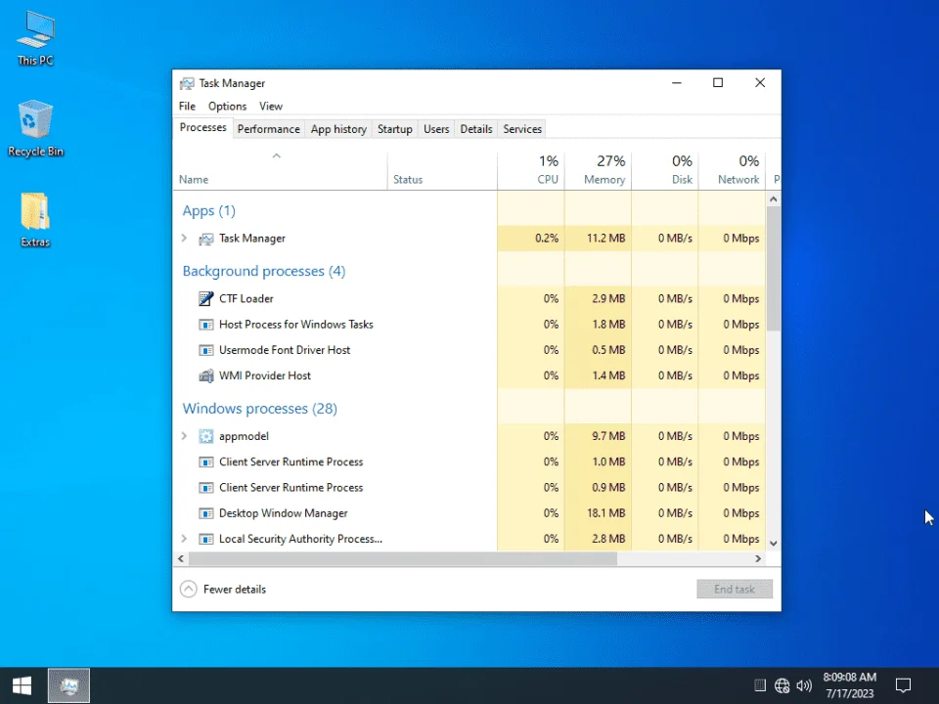The width and height of the screenshot is (939, 704).
Task: Click the network globe tray icon
Action: (782, 685)
